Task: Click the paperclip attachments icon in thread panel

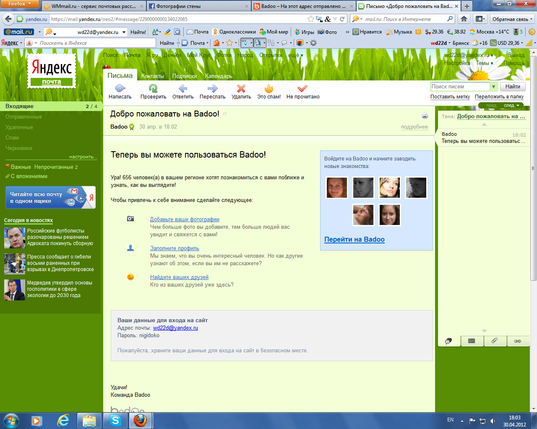Action: tap(495, 341)
